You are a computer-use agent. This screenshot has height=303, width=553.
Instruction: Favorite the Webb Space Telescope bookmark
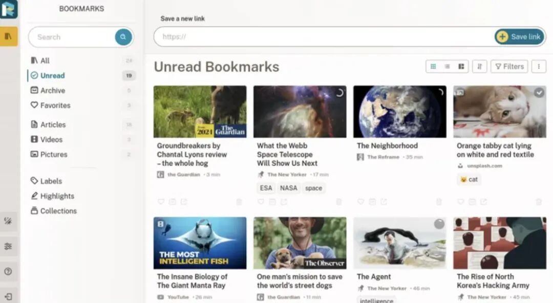point(261,202)
